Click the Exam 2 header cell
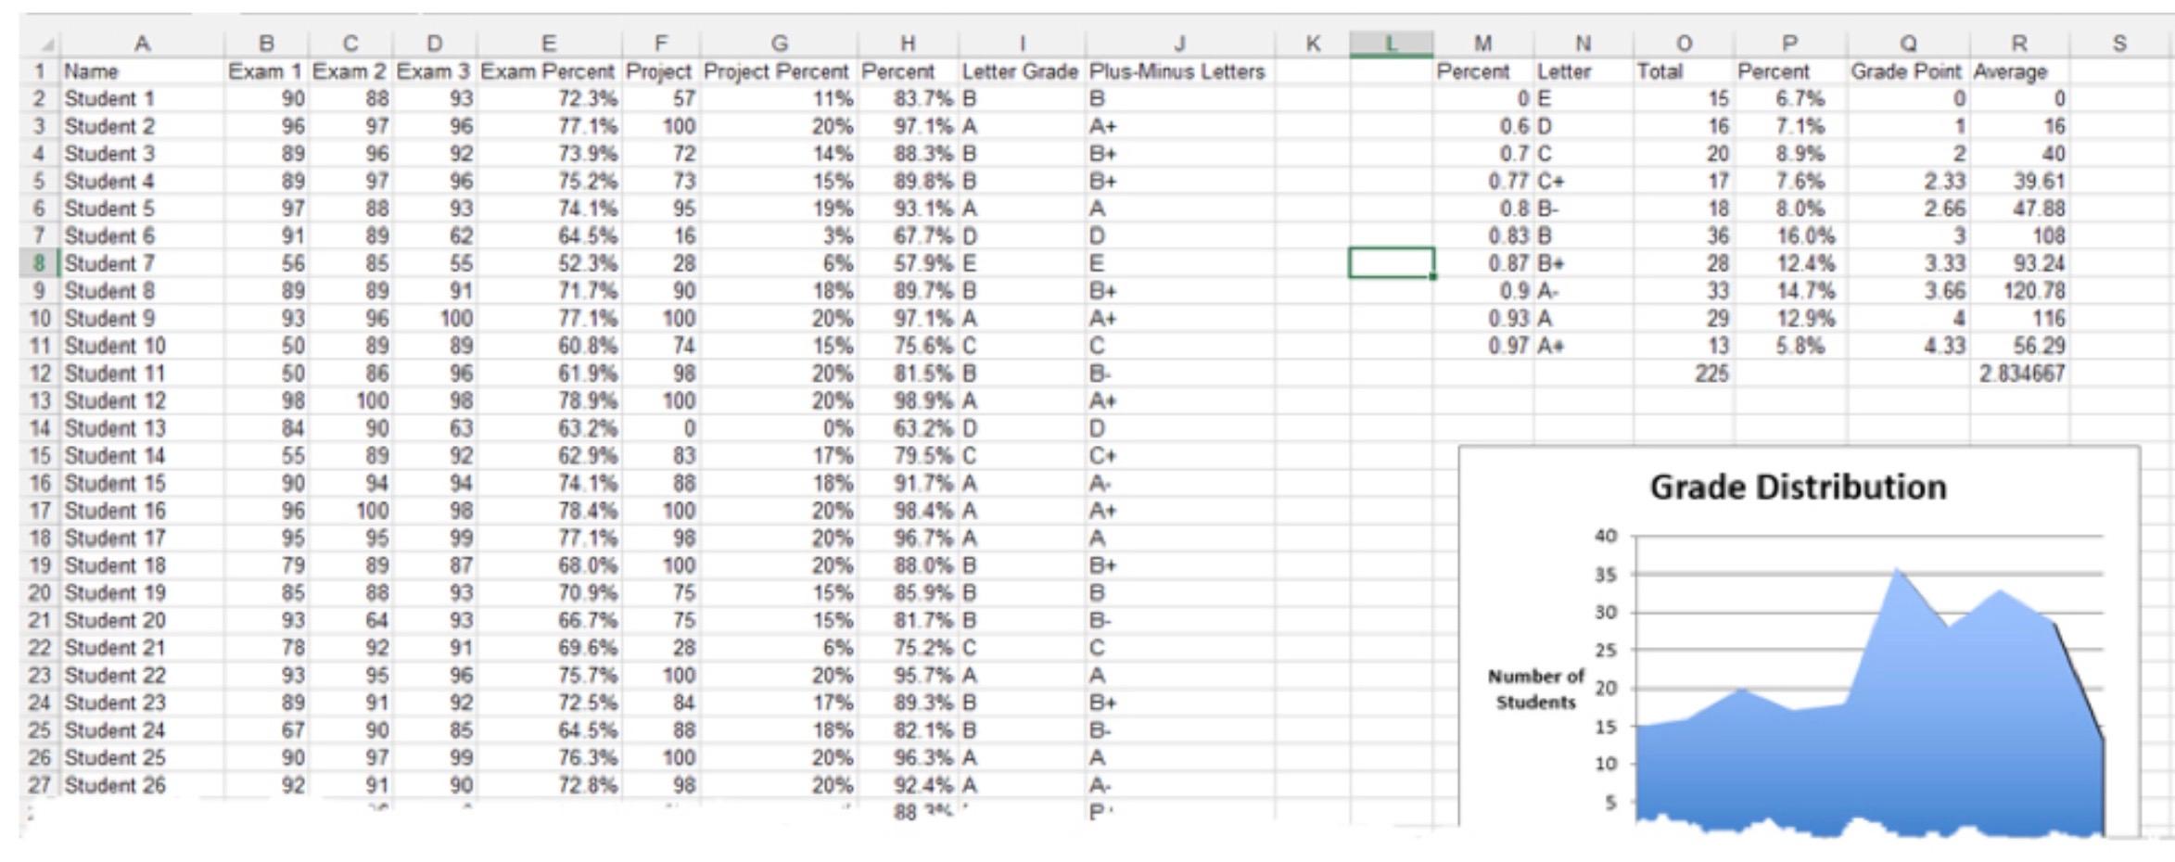This screenshot has width=2175, height=862. coord(350,71)
